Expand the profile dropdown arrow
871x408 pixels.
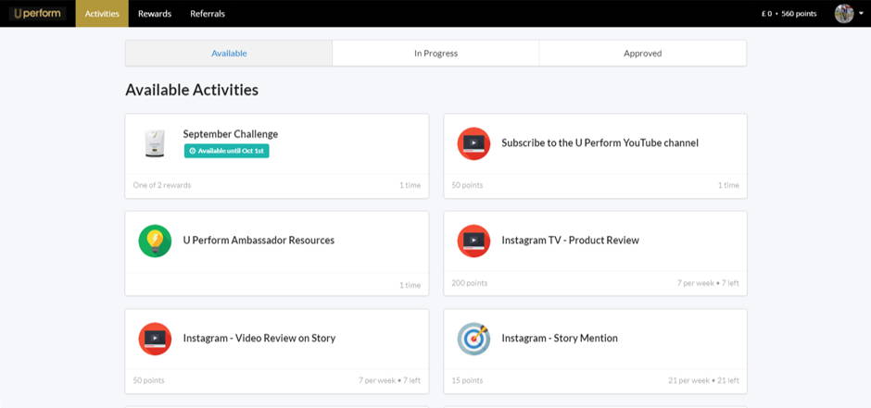[861, 14]
